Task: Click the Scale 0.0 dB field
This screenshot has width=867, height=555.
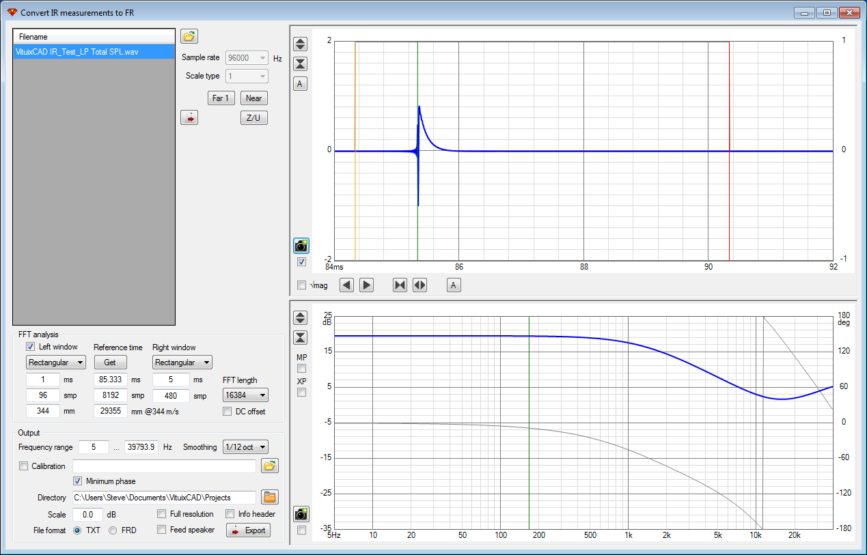Action: [x=87, y=515]
